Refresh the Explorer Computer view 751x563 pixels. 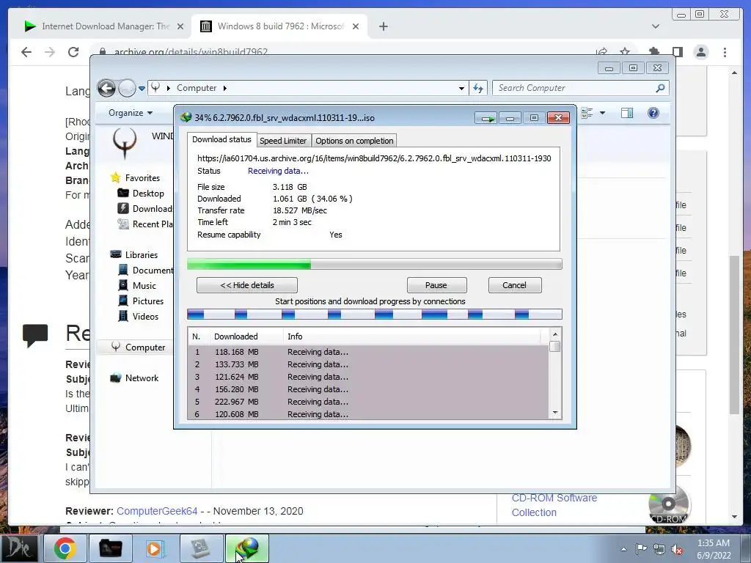pos(478,88)
